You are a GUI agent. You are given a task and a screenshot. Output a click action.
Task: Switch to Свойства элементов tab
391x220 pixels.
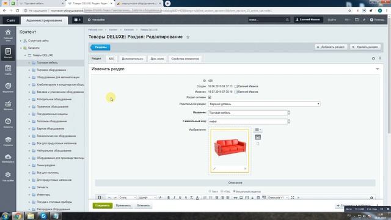(185, 59)
